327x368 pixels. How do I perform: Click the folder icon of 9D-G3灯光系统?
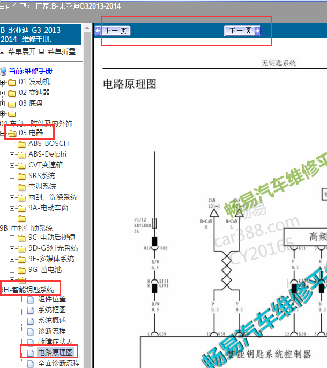pyautogui.click(x=21, y=249)
